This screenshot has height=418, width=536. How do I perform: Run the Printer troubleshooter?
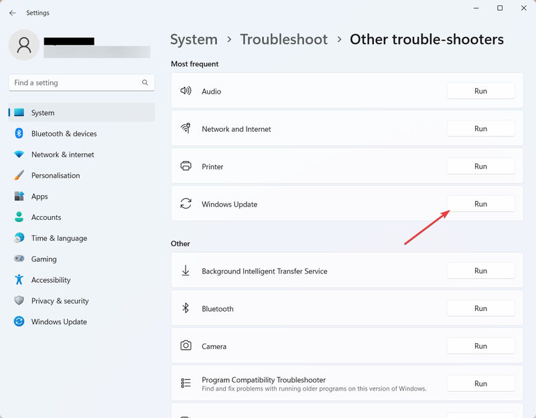(x=480, y=166)
